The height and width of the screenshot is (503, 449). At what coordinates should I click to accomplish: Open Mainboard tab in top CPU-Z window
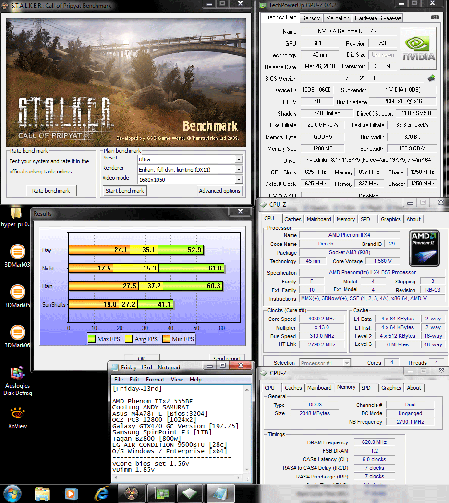[x=319, y=219]
